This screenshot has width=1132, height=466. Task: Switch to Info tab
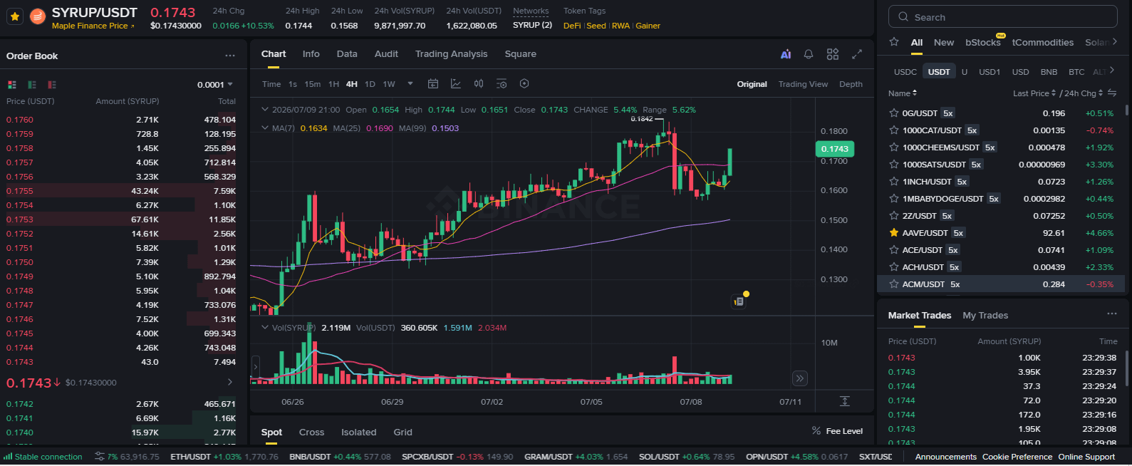[311, 54]
